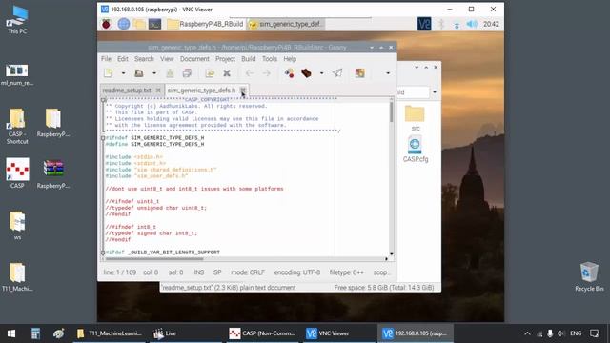610x343 pixels.
Task: Expand recent files dropdown beside Open icon
Action: [x=154, y=73]
